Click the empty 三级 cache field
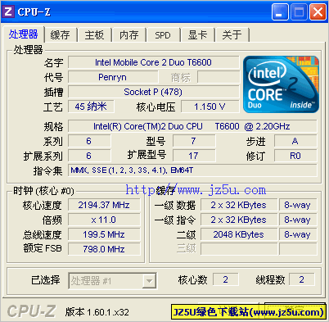 tap(239, 249)
